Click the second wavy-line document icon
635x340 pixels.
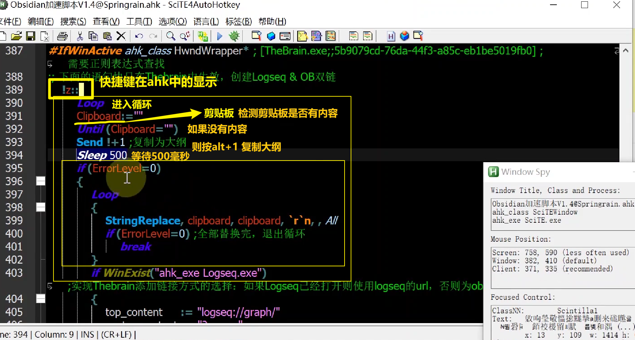pos(368,36)
